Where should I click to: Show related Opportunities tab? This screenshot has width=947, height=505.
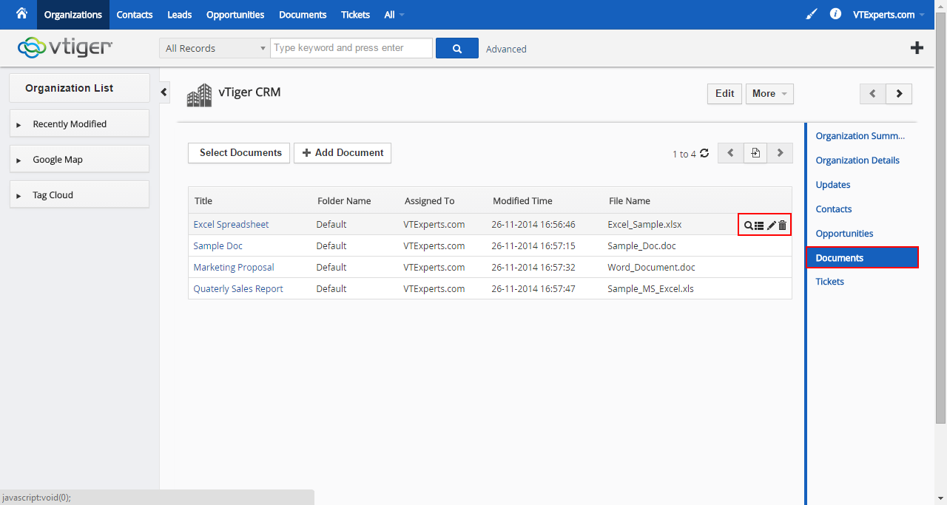(845, 234)
